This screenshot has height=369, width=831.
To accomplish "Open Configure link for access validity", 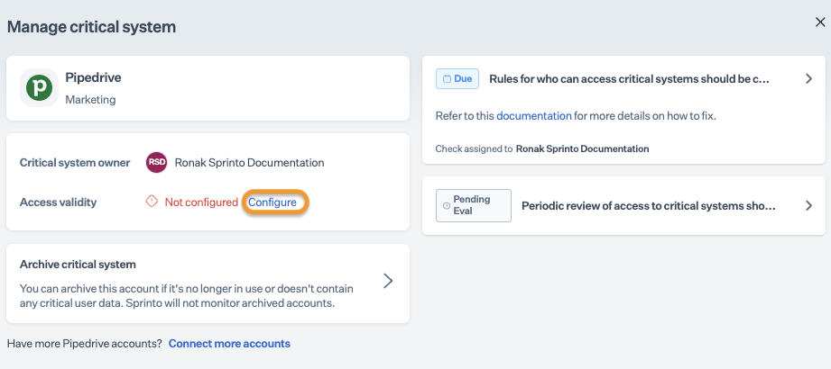I will click(x=272, y=202).
